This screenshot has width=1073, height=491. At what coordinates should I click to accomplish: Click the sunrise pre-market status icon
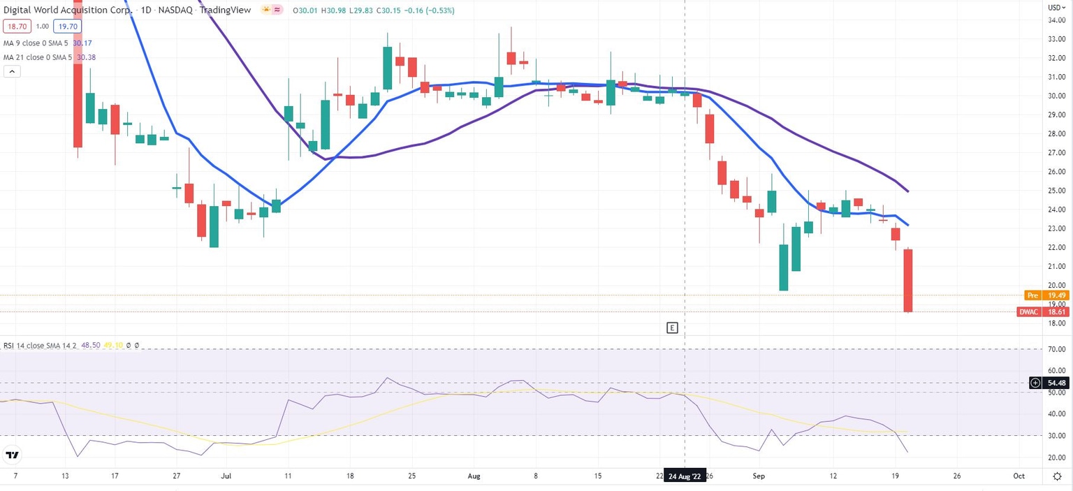tap(265, 10)
